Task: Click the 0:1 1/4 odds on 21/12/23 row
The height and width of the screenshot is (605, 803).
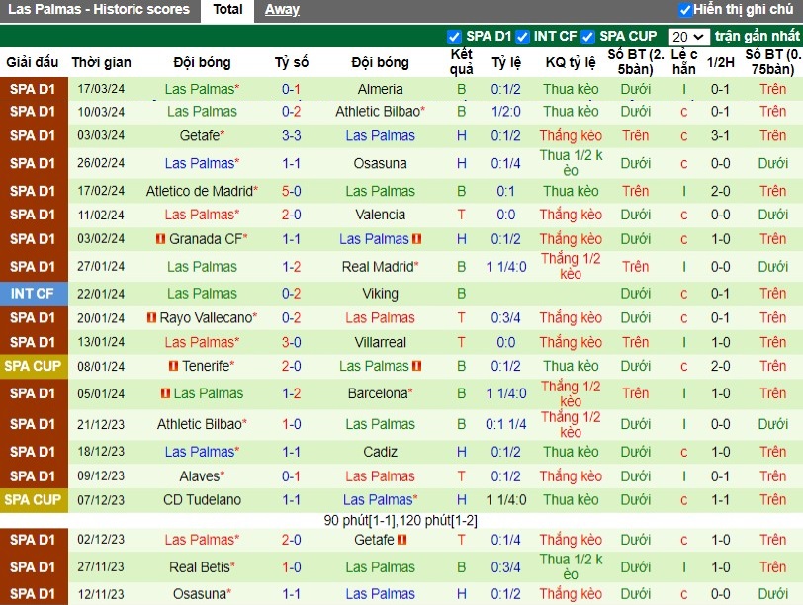Action: point(506,424)
